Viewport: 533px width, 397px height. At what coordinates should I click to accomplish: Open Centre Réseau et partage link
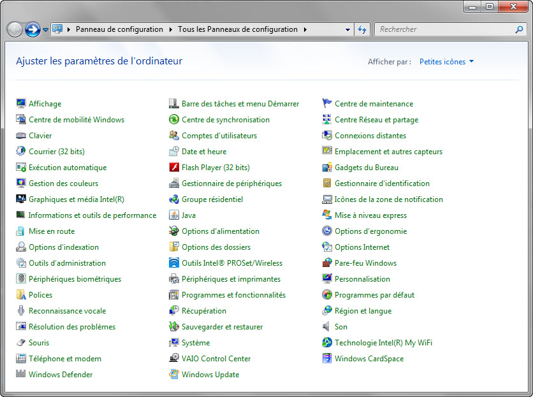pyautogui.click(x=377, y=120)
